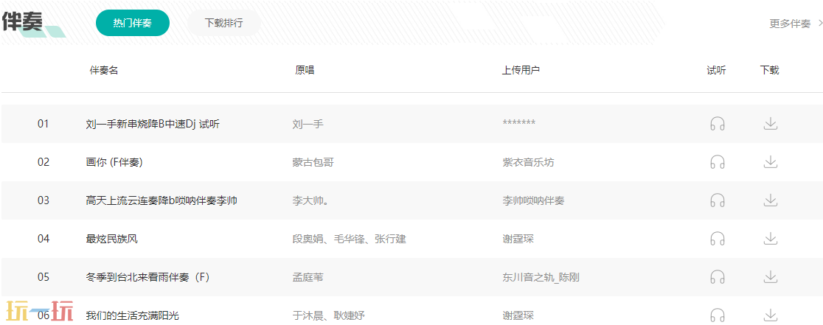Download track 01 刘一手新串烧降B中速Dj
This screenshot has height=325, width=823.
(x=770, y=124)
